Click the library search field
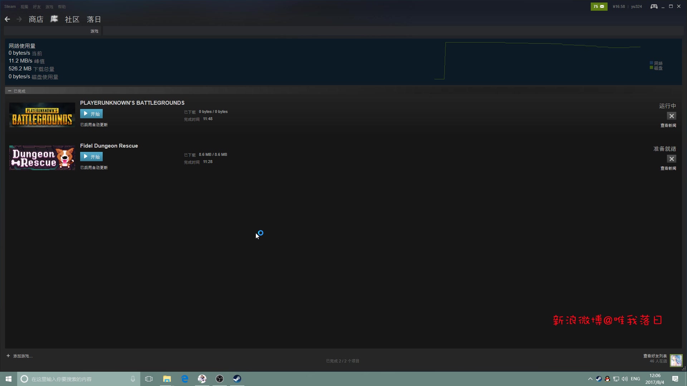Screen dimensions: 687x386 point(46,31)
